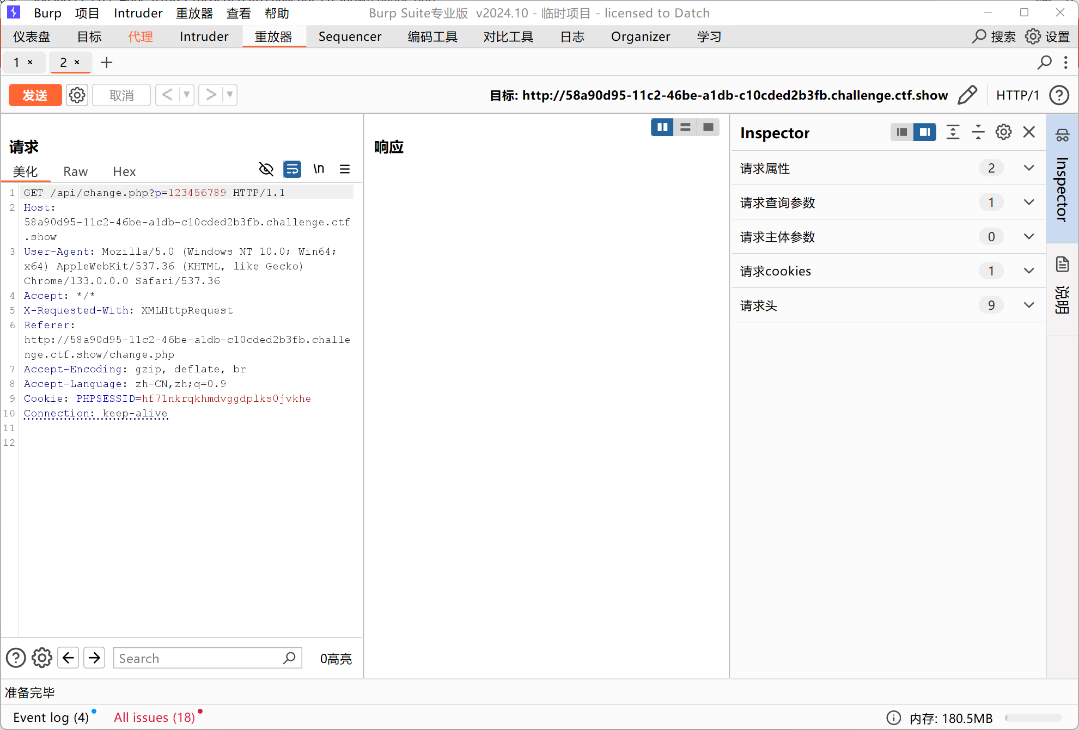Expand the 请求查询参数 section

(1028, 203)
